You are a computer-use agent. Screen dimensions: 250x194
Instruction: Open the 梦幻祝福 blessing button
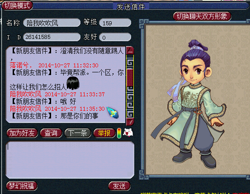[22, 186]
